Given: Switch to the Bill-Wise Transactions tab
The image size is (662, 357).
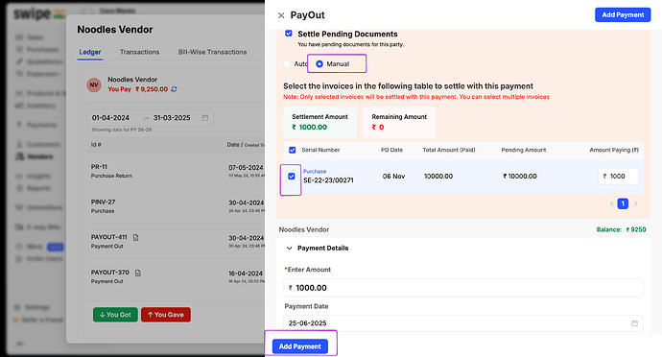Looking at the screenshot, I should click(212, 52).
